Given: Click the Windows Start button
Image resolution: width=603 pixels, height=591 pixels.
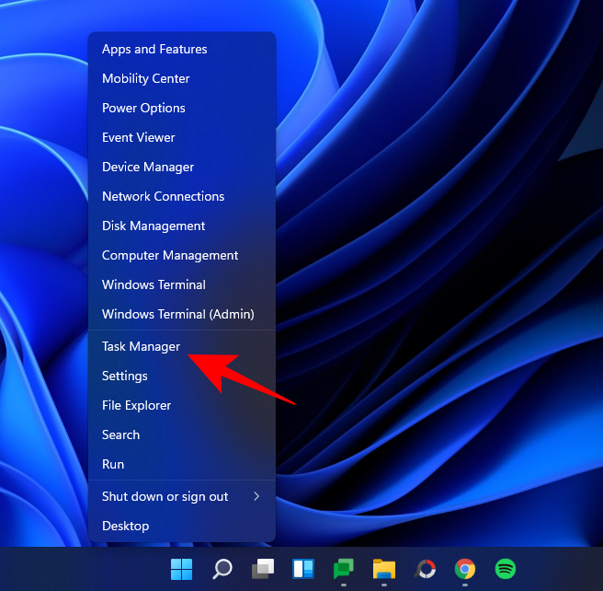Looking at the screenshot, I should (182, 568).
